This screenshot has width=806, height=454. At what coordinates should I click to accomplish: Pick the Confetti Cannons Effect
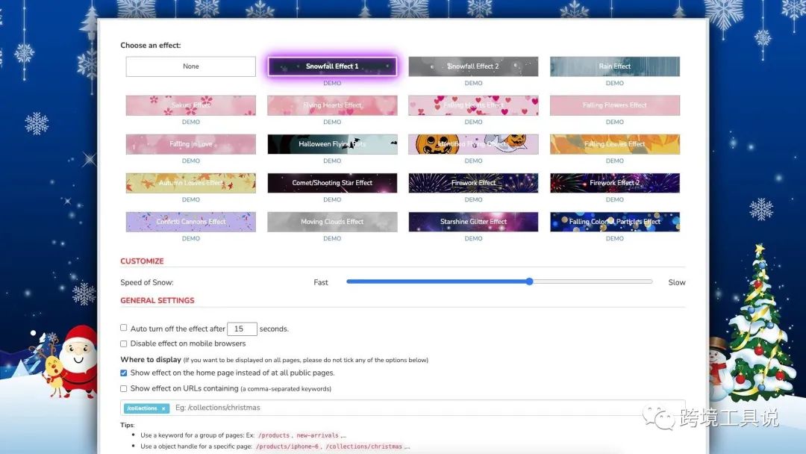[190, 221]
